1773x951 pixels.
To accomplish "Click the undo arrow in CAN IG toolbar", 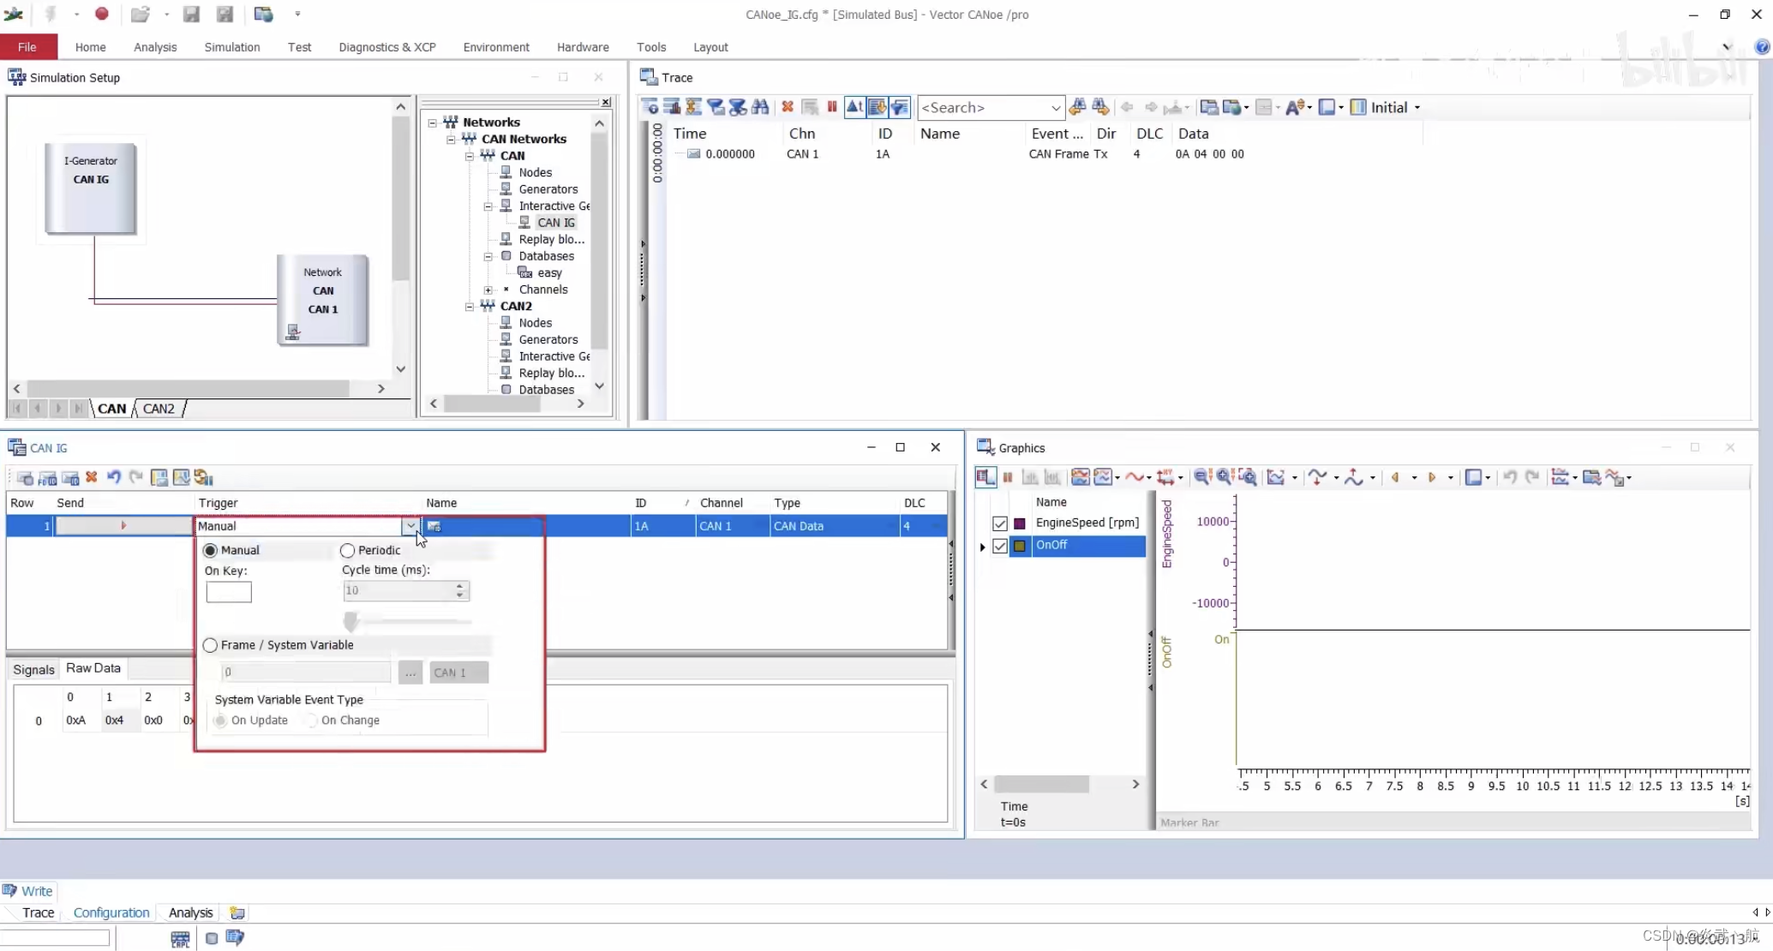I will coord(113,477).
